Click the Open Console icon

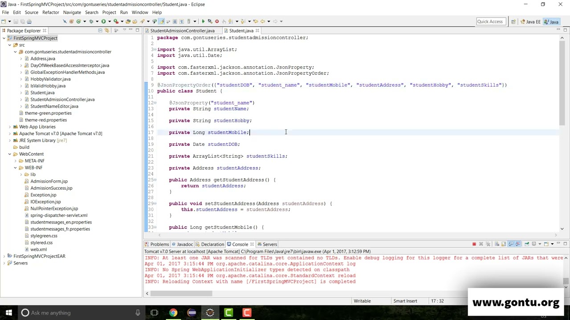(546, 244)
